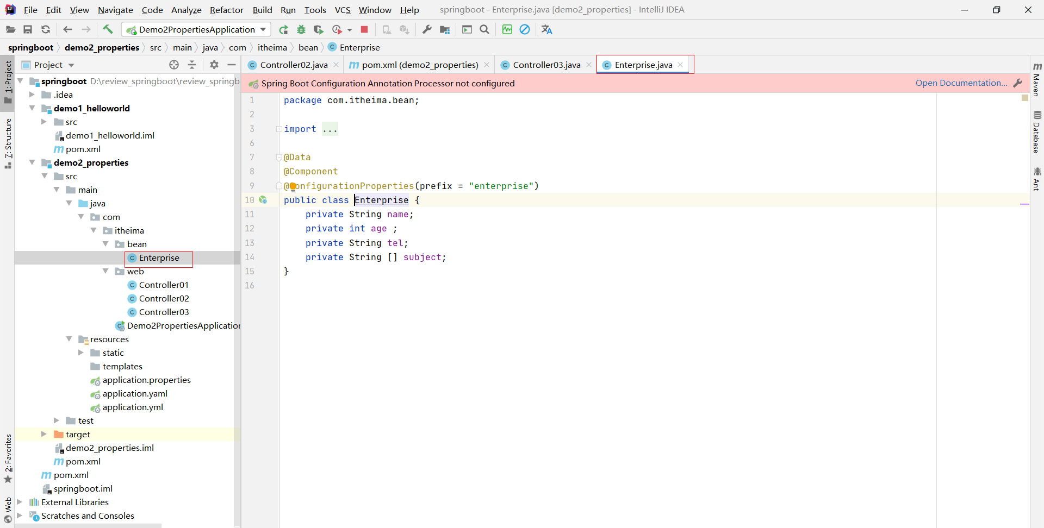Open the Refactor menu
The width and height of the screenshot is (1044, 528).
226,10
